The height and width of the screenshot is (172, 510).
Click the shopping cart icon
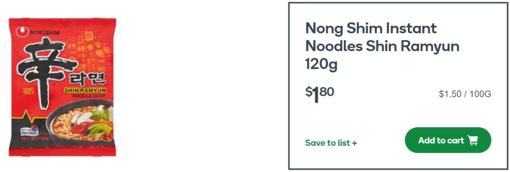click(x=473, y=140)
